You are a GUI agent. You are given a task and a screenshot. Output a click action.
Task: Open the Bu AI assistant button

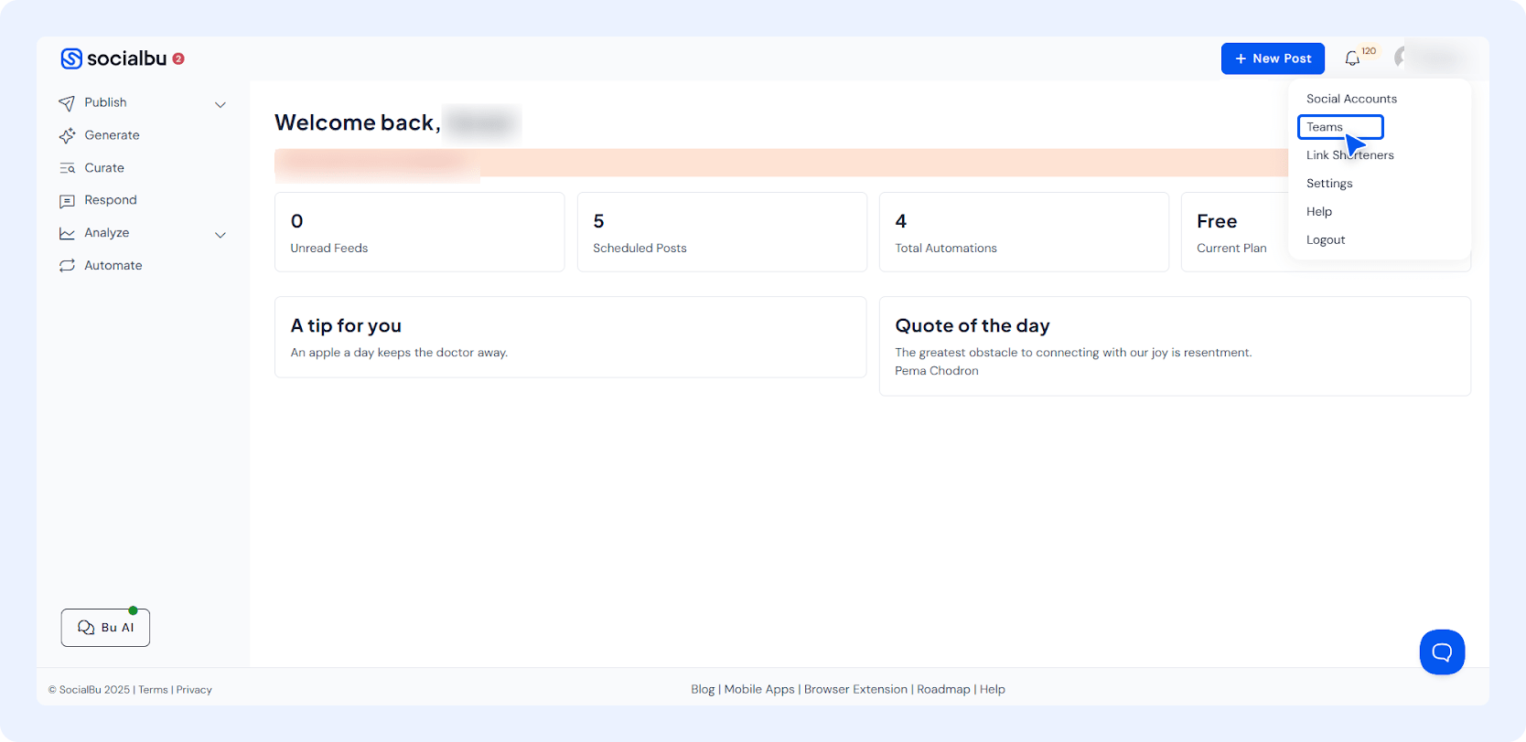click(105, 628)
